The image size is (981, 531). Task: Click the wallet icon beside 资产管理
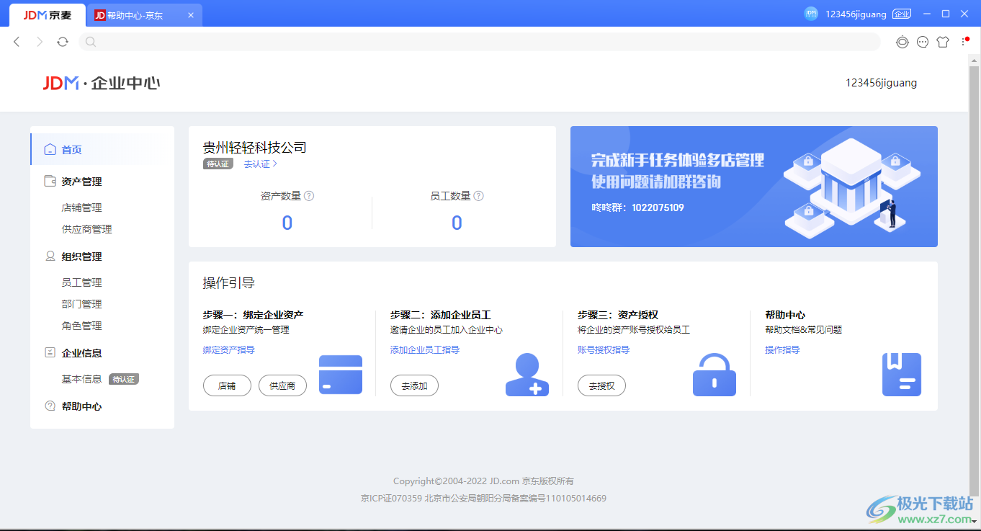50,182
